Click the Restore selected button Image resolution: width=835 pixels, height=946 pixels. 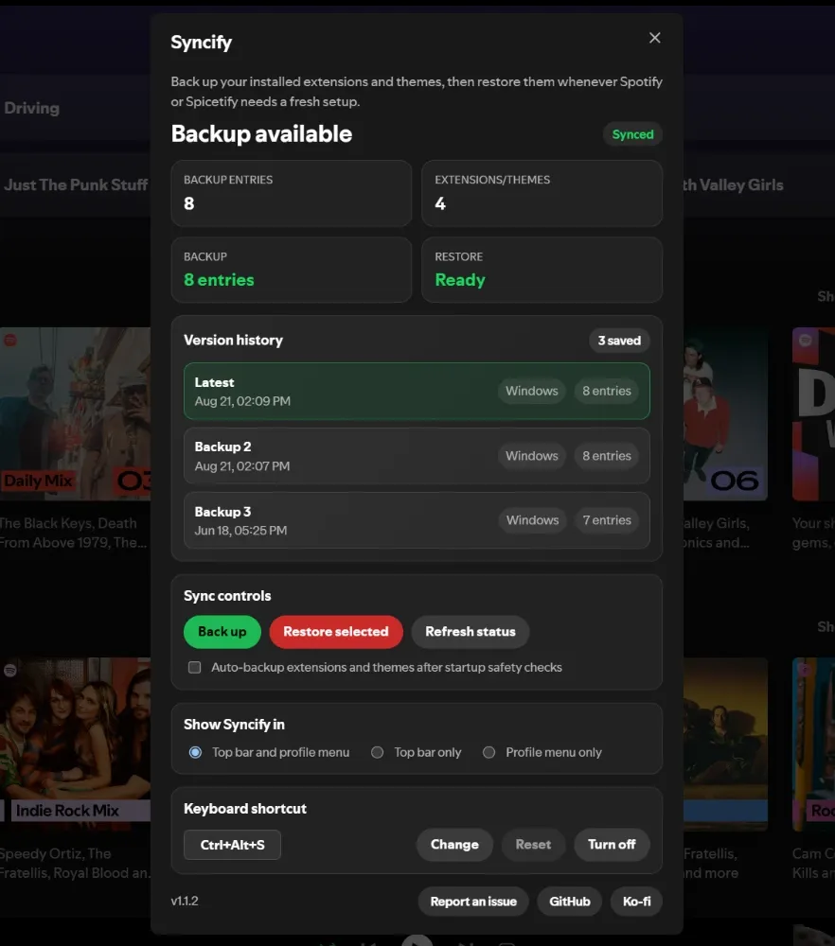pyautogui.click(x=336, y=632)
